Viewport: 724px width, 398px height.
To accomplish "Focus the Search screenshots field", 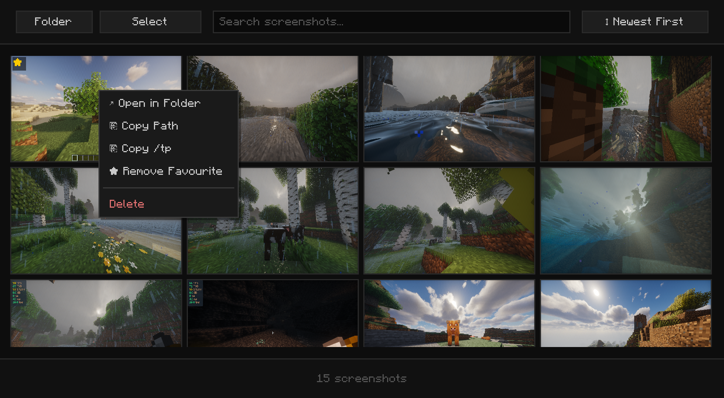I will pyautogui.click(x=391, y=22).
